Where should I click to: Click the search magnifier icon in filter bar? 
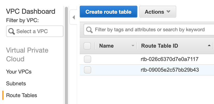(x=89, y=30)
